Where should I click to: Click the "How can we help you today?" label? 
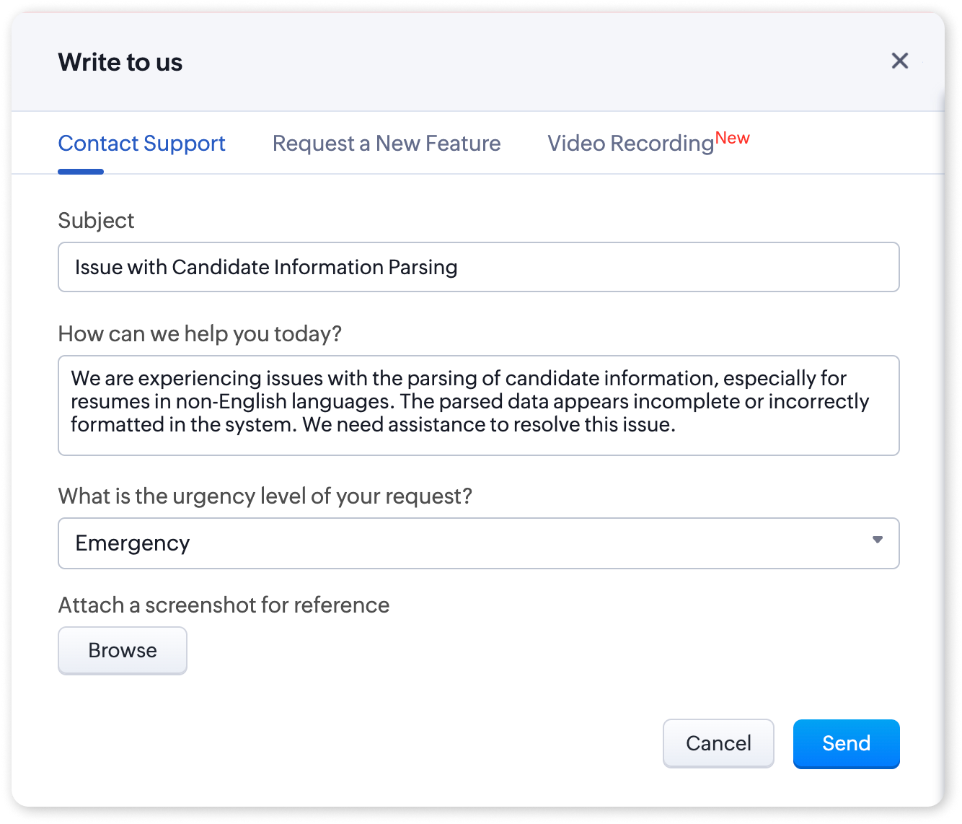[x=200, y=334]
